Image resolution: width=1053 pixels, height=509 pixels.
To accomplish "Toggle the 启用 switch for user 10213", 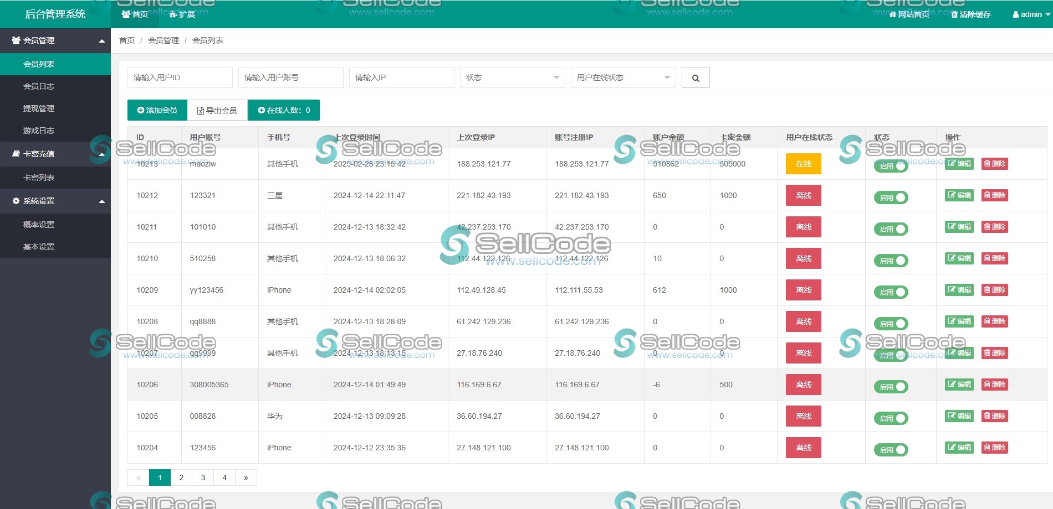I will tap(891, 165).
